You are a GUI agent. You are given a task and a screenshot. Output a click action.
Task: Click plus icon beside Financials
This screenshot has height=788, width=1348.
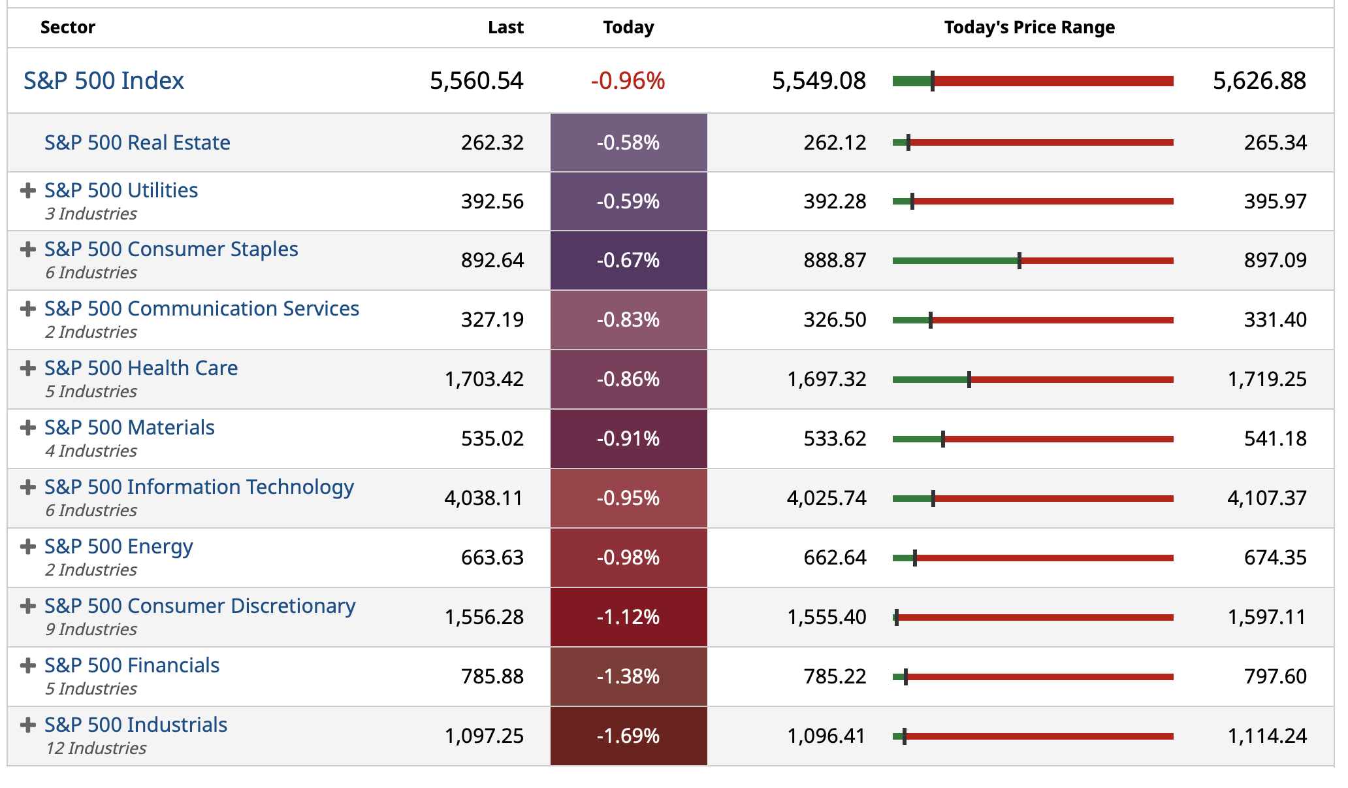27,666
